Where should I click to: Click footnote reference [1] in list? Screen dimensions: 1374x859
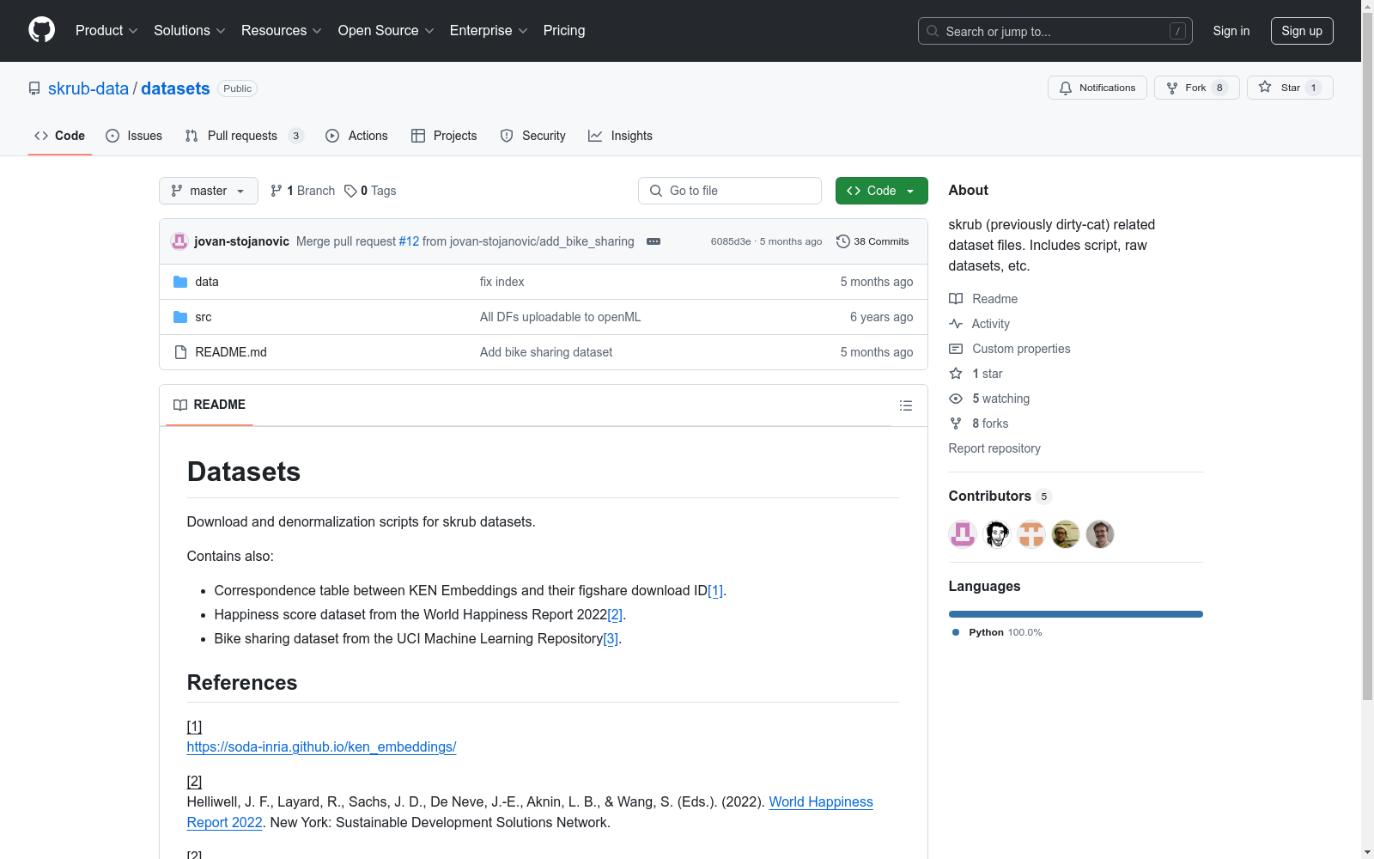(x=715, y=590)
